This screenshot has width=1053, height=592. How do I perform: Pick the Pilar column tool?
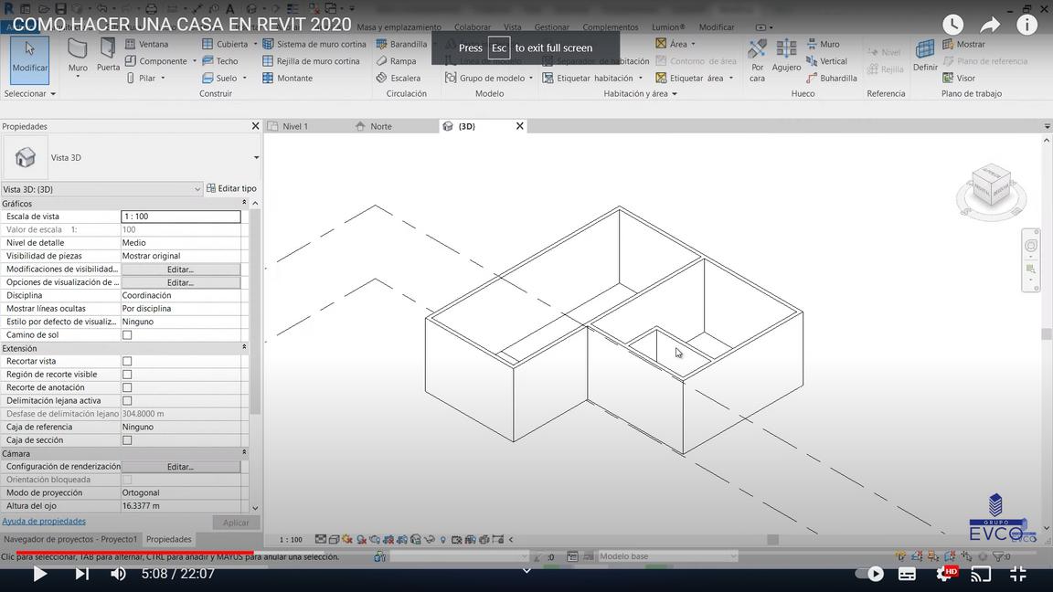coord(141,78)
